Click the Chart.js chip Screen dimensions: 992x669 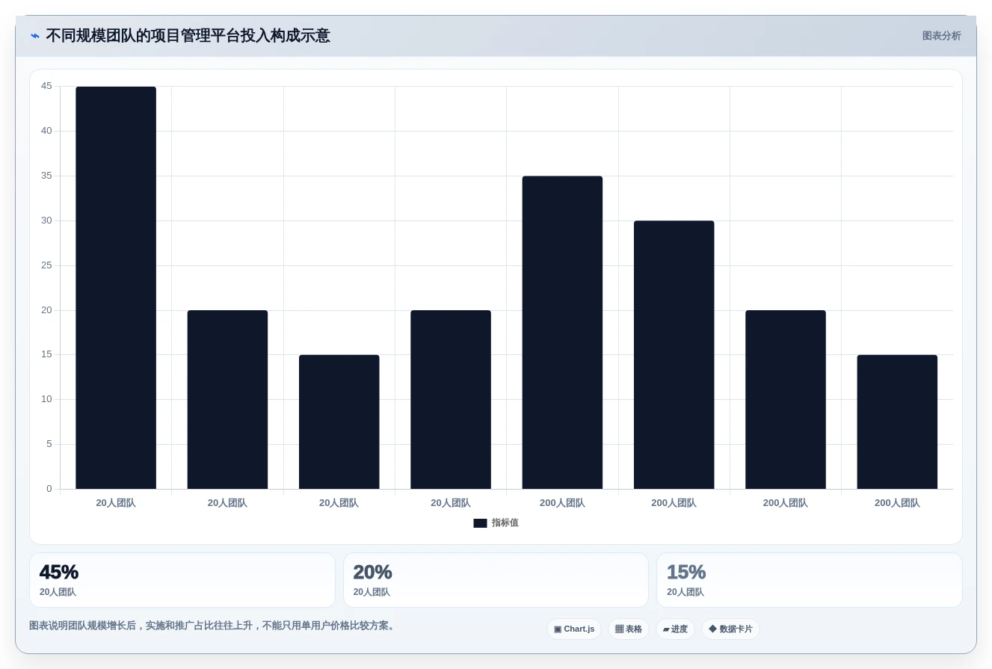click(574, 629)
